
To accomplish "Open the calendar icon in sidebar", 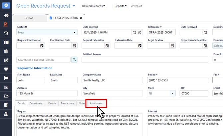I will 6,51.
